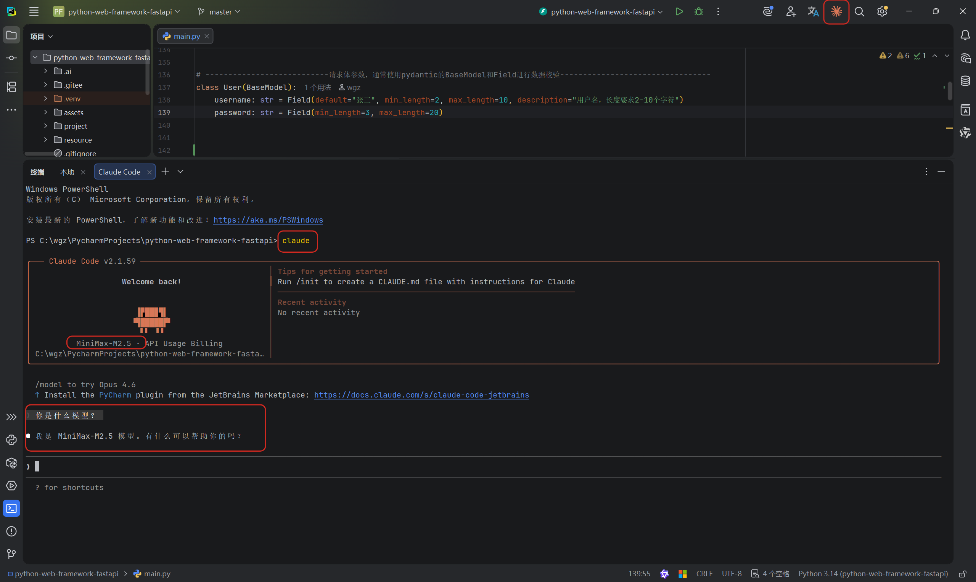Open the notifications bell

[965, 35]
